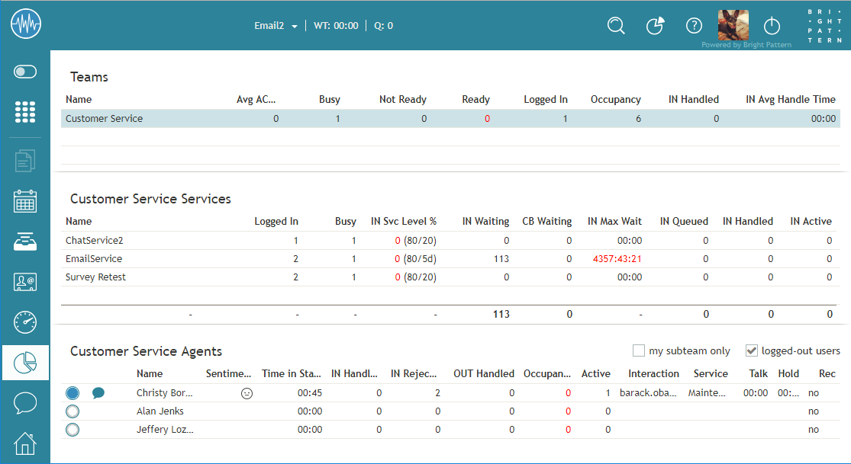851x464 pixels.
Task: Open the speedometer dashboard icon in sidebar
Action: coord(25,322)
